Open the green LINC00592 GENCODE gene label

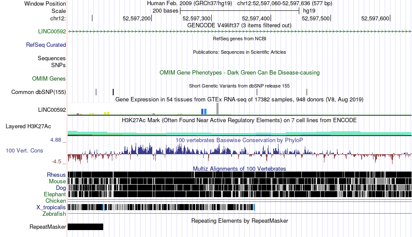(52, 32)
